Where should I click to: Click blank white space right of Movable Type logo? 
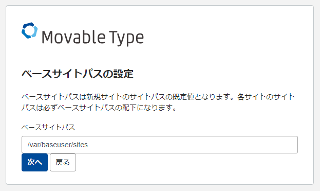[x=224, y=35]
